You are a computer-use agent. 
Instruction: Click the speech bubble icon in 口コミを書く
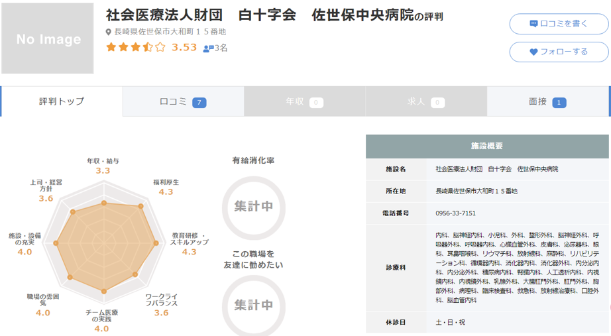tap(534, 24)
